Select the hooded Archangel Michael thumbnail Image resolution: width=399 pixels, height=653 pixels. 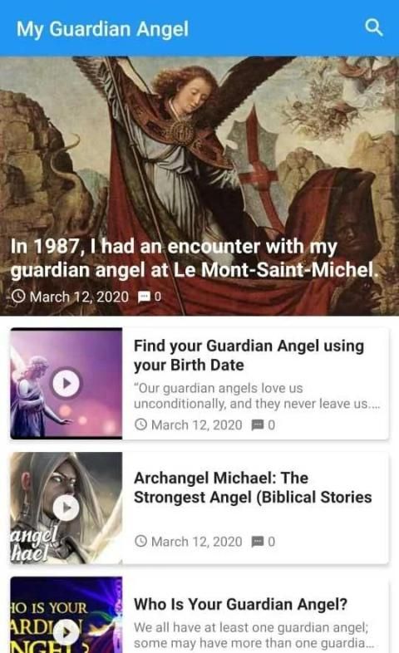[x=66, y=508]
